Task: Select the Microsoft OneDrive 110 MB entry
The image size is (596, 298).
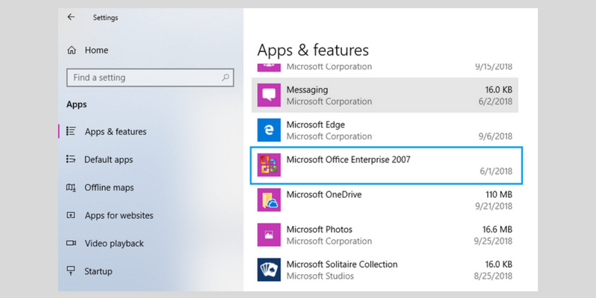Action: [x=384, y=200]
